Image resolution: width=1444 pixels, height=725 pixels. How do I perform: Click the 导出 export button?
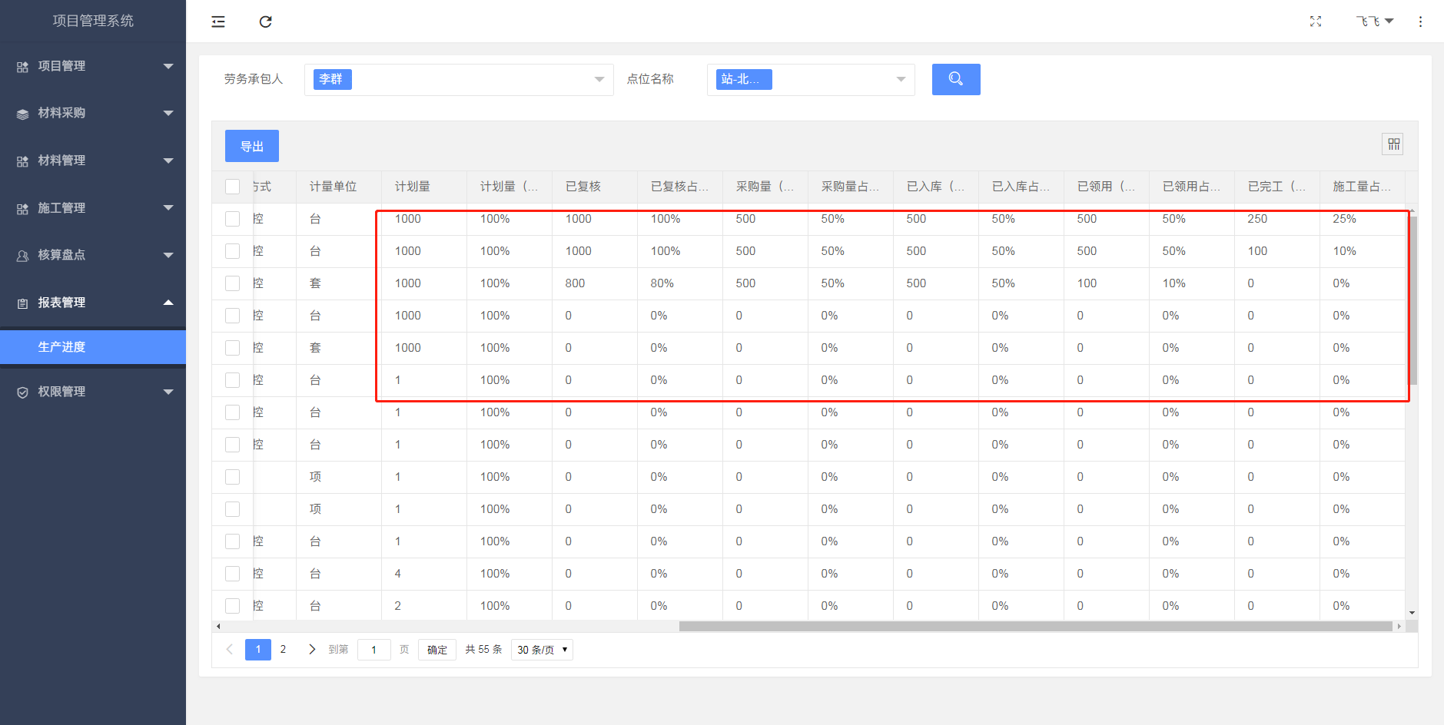coord(252,146)
